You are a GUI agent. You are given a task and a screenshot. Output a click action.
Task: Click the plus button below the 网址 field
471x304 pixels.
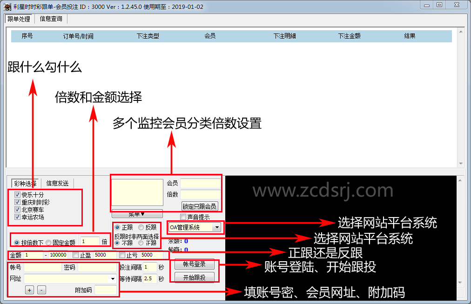(x=29, y=290)
